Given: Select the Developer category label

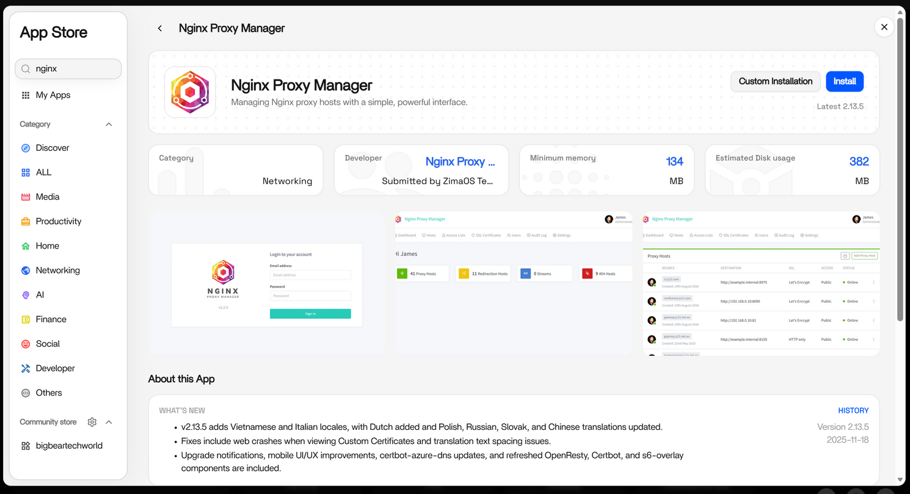Looking at the screenshot, I should pos(56,368).
